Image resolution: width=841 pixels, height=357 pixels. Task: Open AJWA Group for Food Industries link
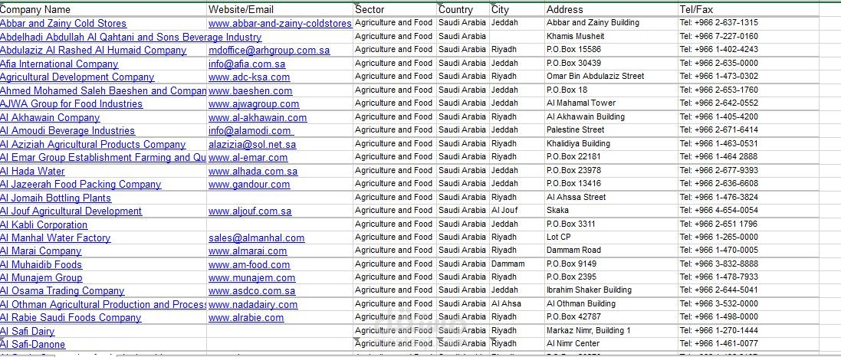click(x=71, y=104)
